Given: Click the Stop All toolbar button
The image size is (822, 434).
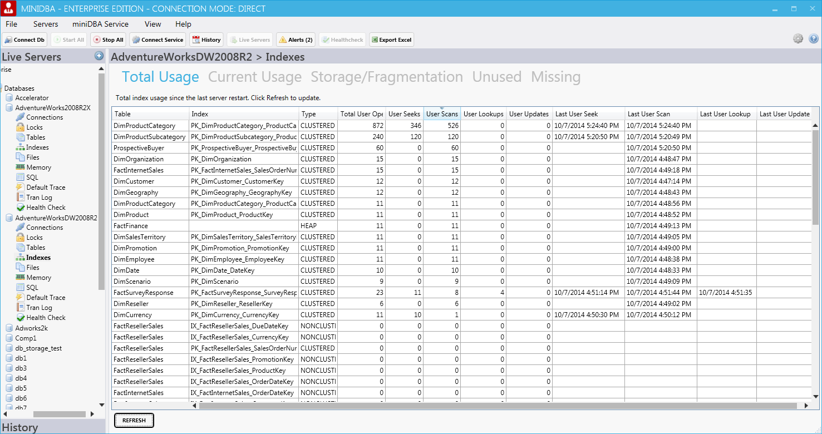Looking at the screenshot, I should [x=108, y=40].
